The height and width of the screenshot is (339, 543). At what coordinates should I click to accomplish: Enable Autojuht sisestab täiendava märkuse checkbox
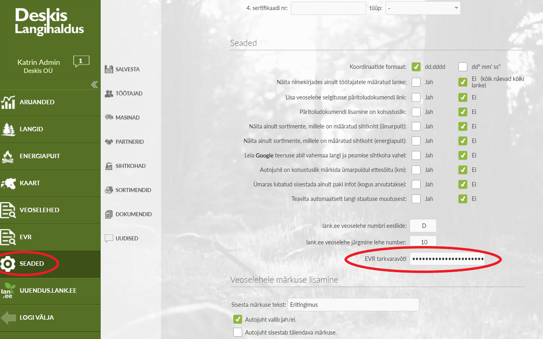point(238,333)
